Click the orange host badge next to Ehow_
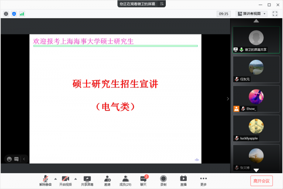 click(236, 109)
